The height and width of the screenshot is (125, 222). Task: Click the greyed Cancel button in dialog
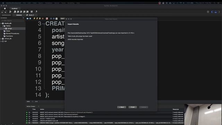pyautogui.click(x=144, y=107)
